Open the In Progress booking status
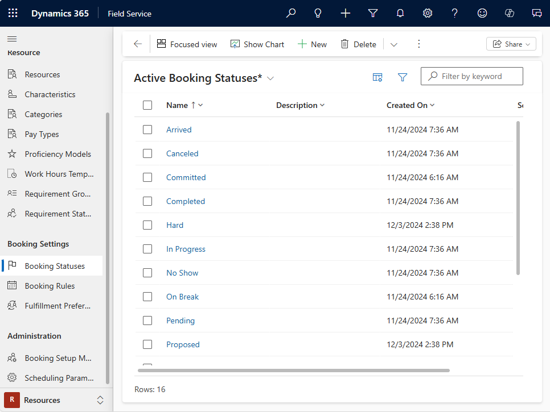 [186, 248]
